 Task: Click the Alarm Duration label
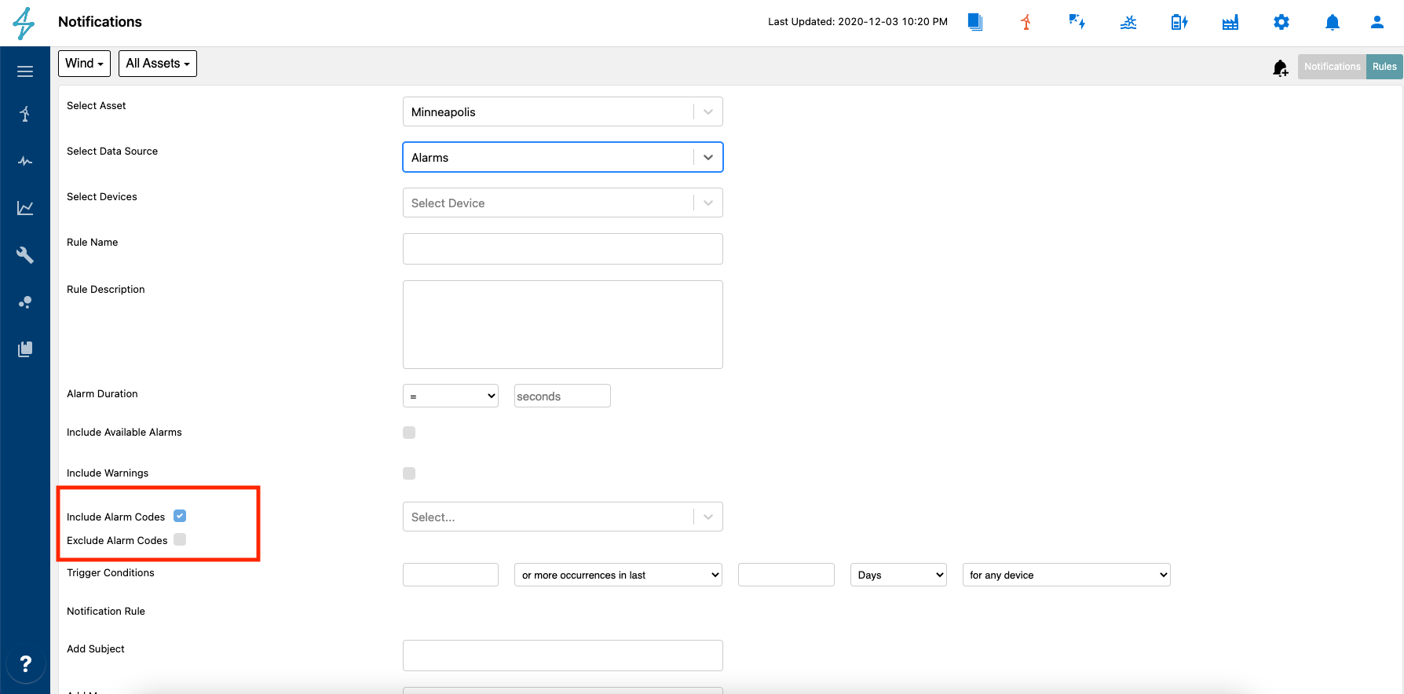(x=102, y=394)
